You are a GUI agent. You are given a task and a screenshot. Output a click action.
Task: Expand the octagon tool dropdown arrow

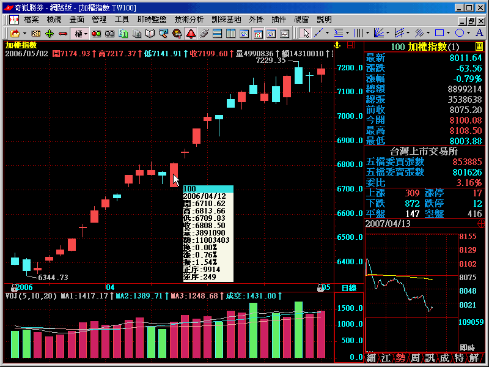(x=468, y=33)
